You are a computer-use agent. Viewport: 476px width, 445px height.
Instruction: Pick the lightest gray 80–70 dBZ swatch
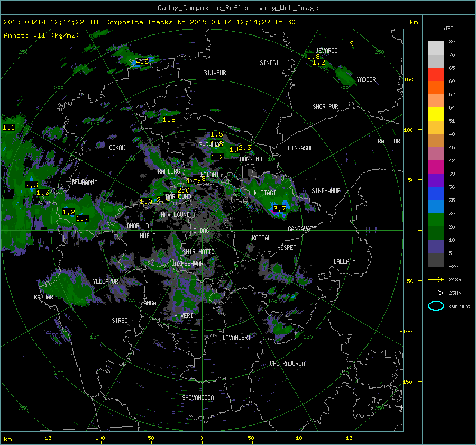coord(436,48)
